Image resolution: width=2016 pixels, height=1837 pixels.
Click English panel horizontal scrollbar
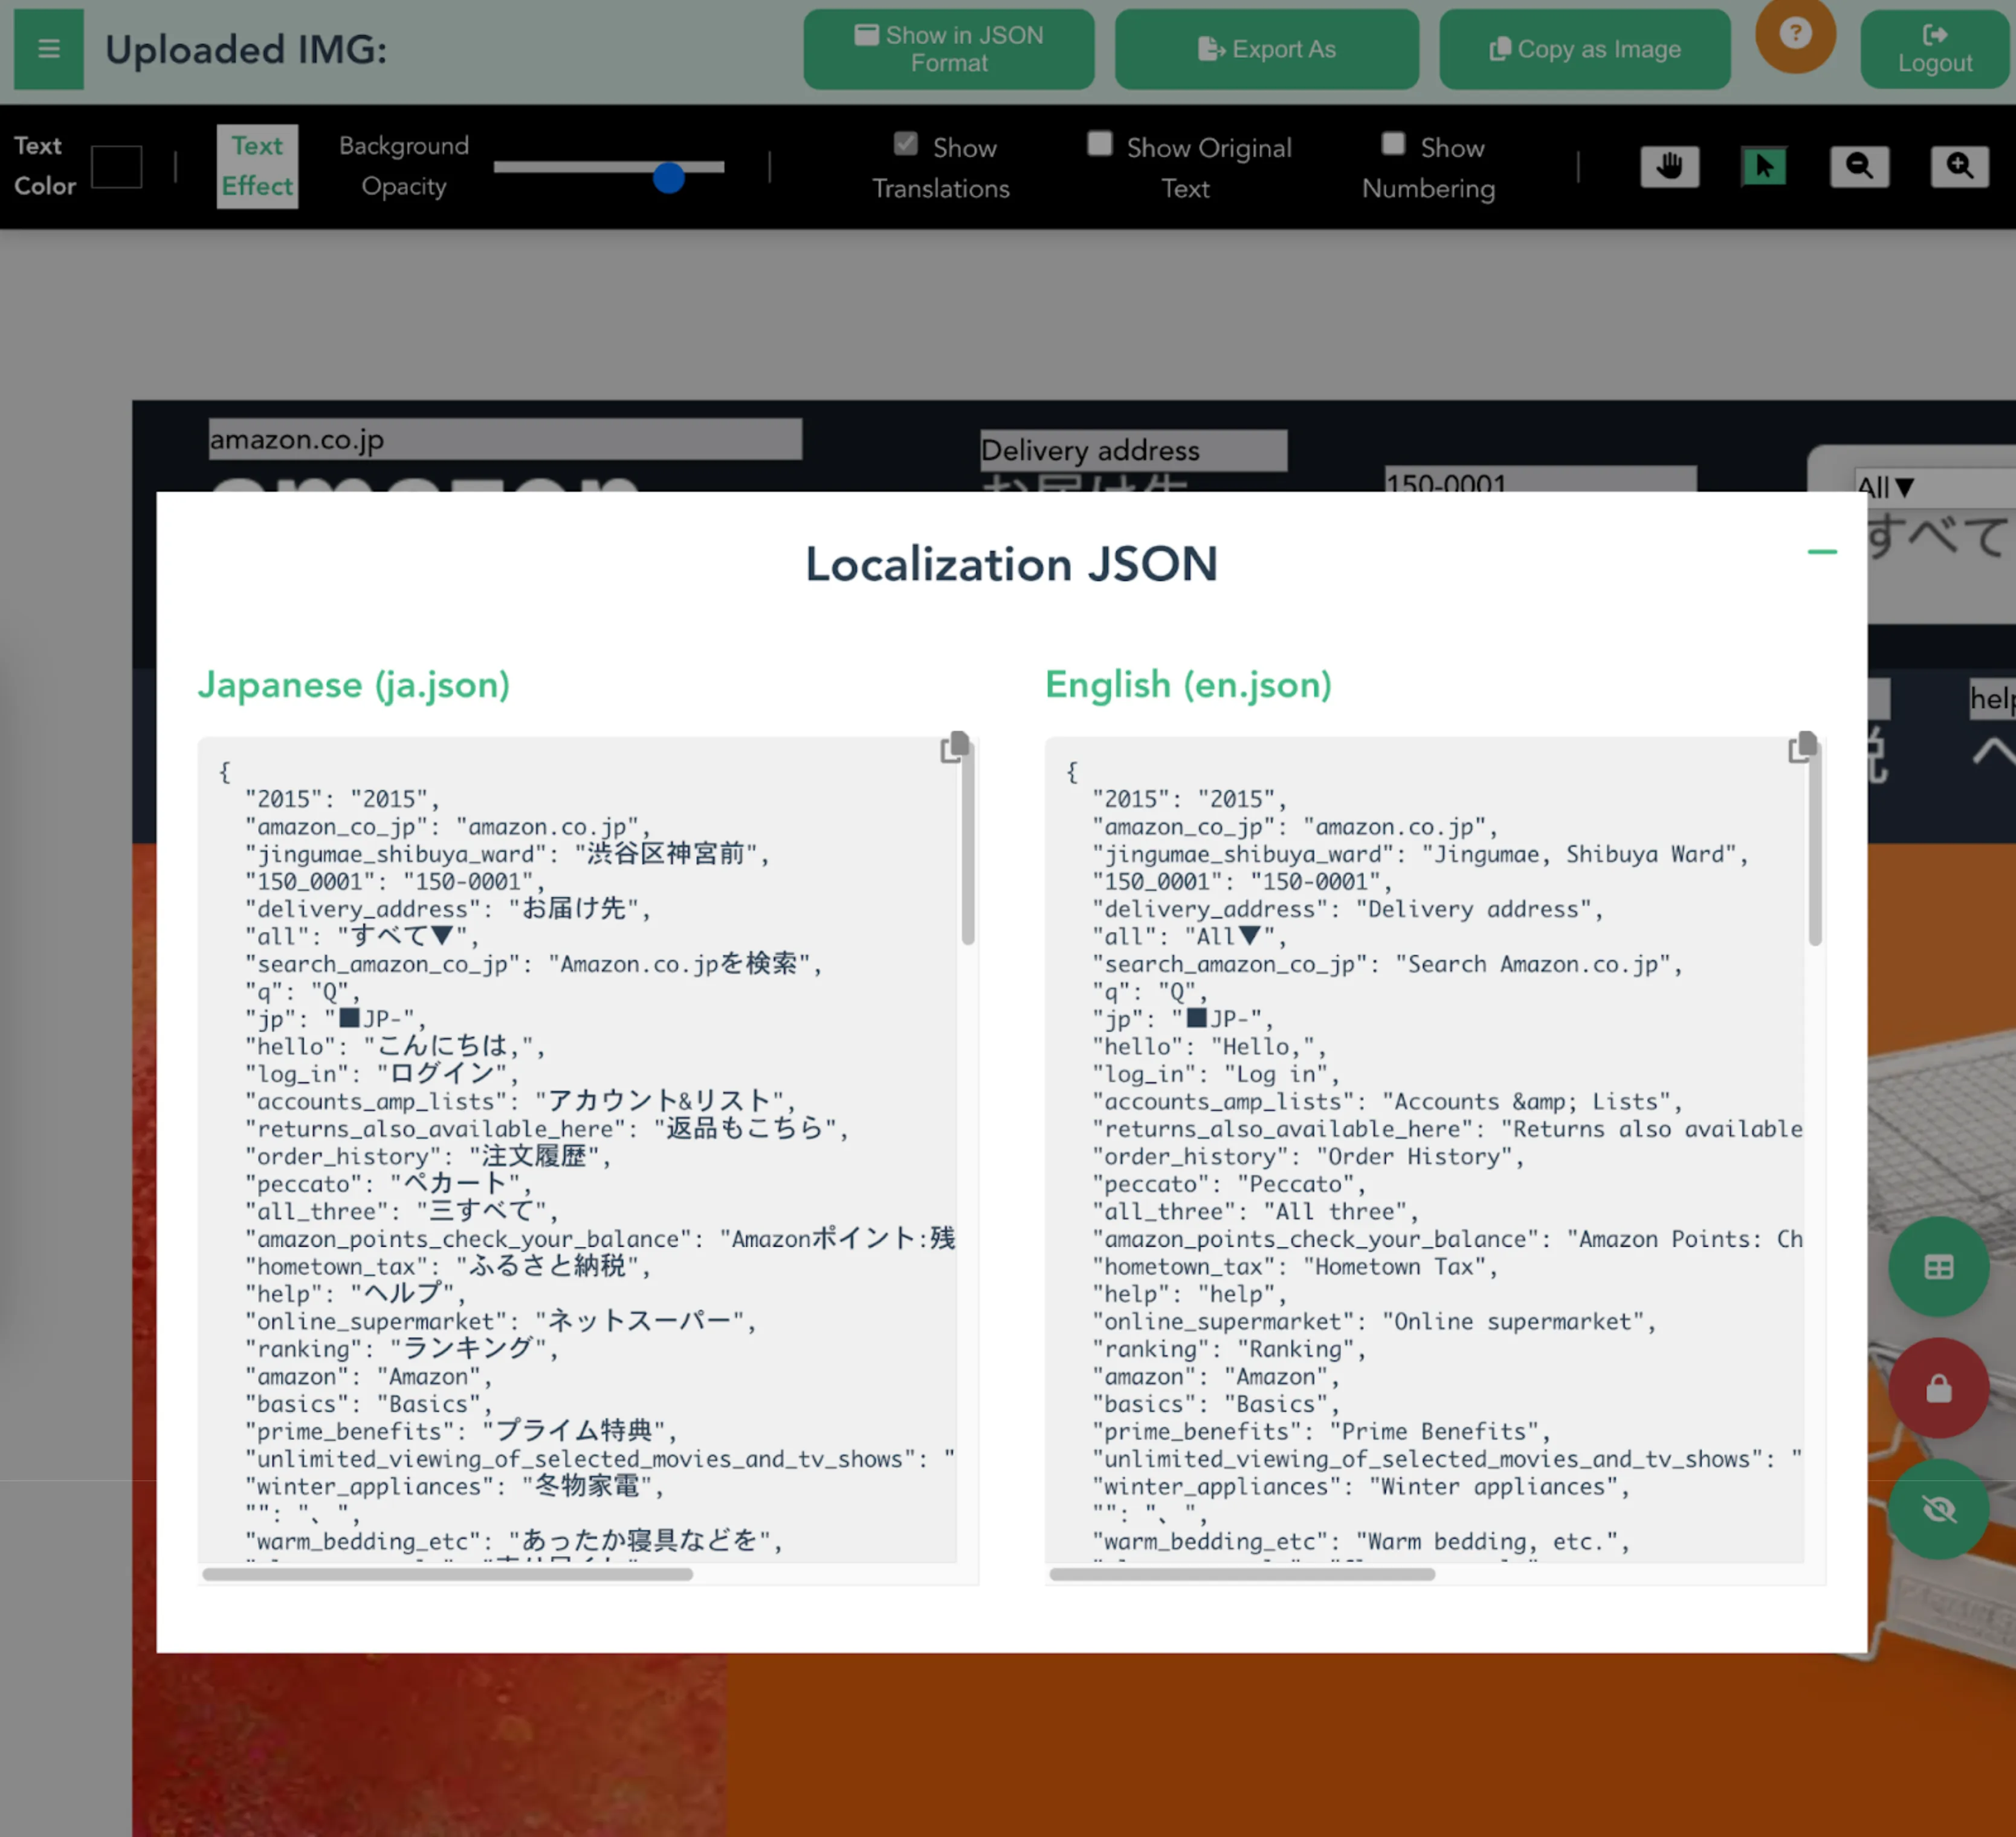(x=1242, y=1574)
